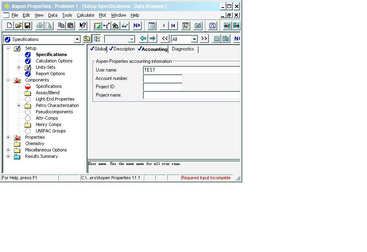Select Pseudocomponents in the tree
Screen dimensions: 367x252
pos(54,112)
